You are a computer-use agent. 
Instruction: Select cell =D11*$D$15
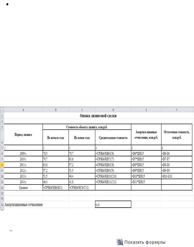click(x=146, y=182)
